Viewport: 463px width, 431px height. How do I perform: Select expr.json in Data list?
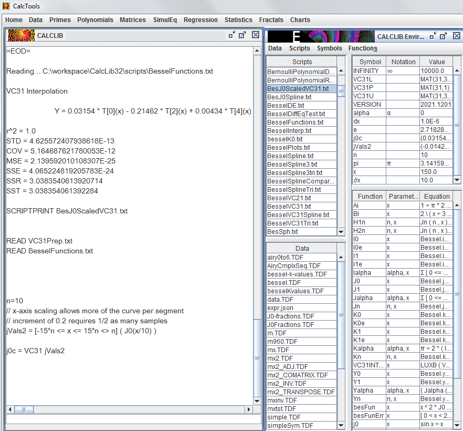[x=301, y=308]
